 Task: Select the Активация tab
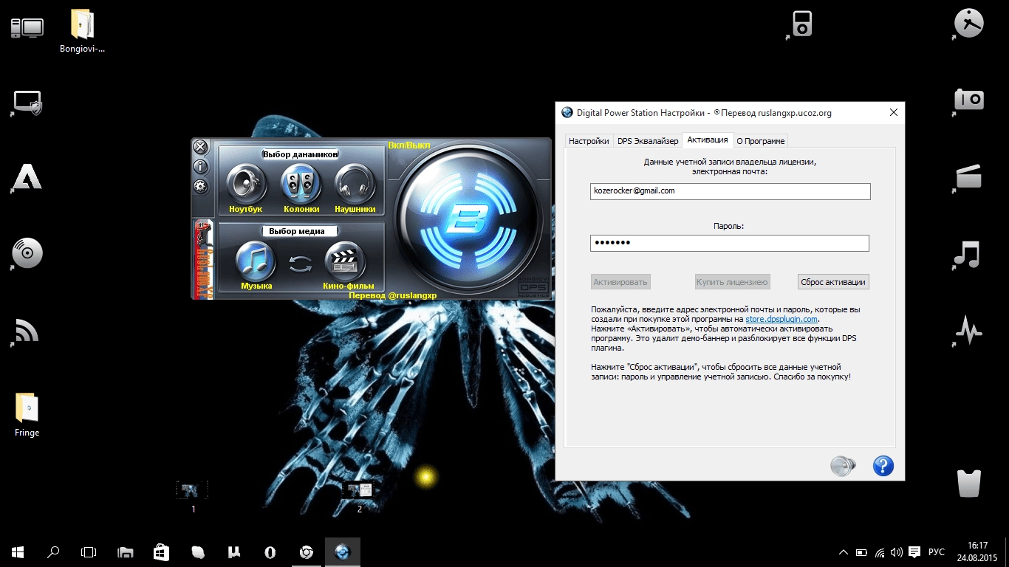(x=707, y=140)
